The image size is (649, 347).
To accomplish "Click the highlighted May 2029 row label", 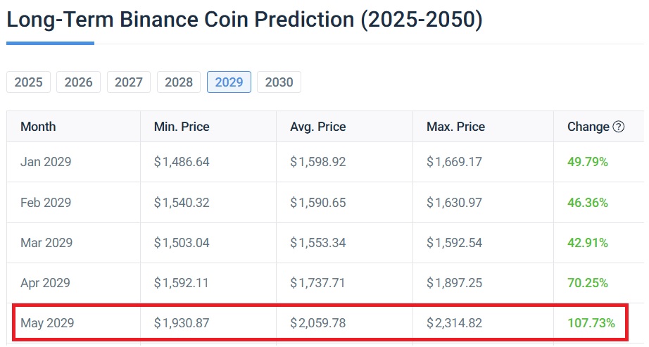I will click(47, 324).
